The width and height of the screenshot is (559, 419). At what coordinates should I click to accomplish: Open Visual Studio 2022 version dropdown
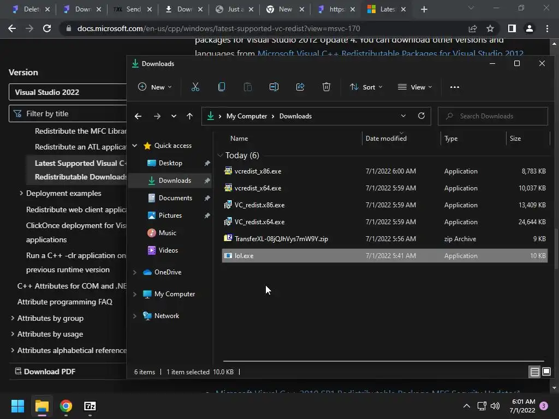click(x=68, y=92)
